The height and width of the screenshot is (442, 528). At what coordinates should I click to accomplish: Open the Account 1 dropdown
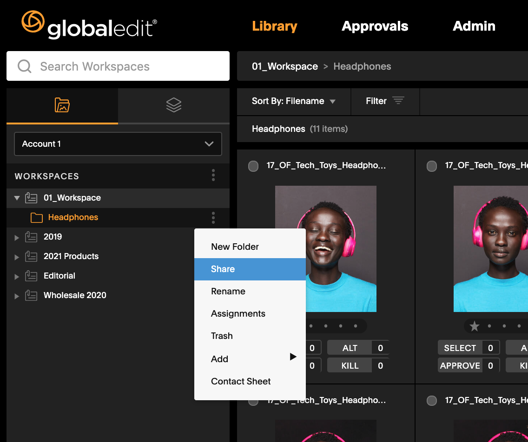pyautogui.click(x=118, y=144)
